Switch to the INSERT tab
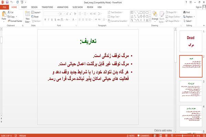206x137 pixels. [x=24, y=7]
